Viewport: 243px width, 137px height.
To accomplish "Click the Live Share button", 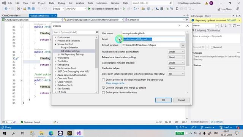I will click(x=224, y=9).
